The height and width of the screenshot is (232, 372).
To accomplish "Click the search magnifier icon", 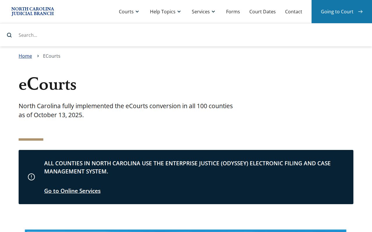I will click(9, 35).
